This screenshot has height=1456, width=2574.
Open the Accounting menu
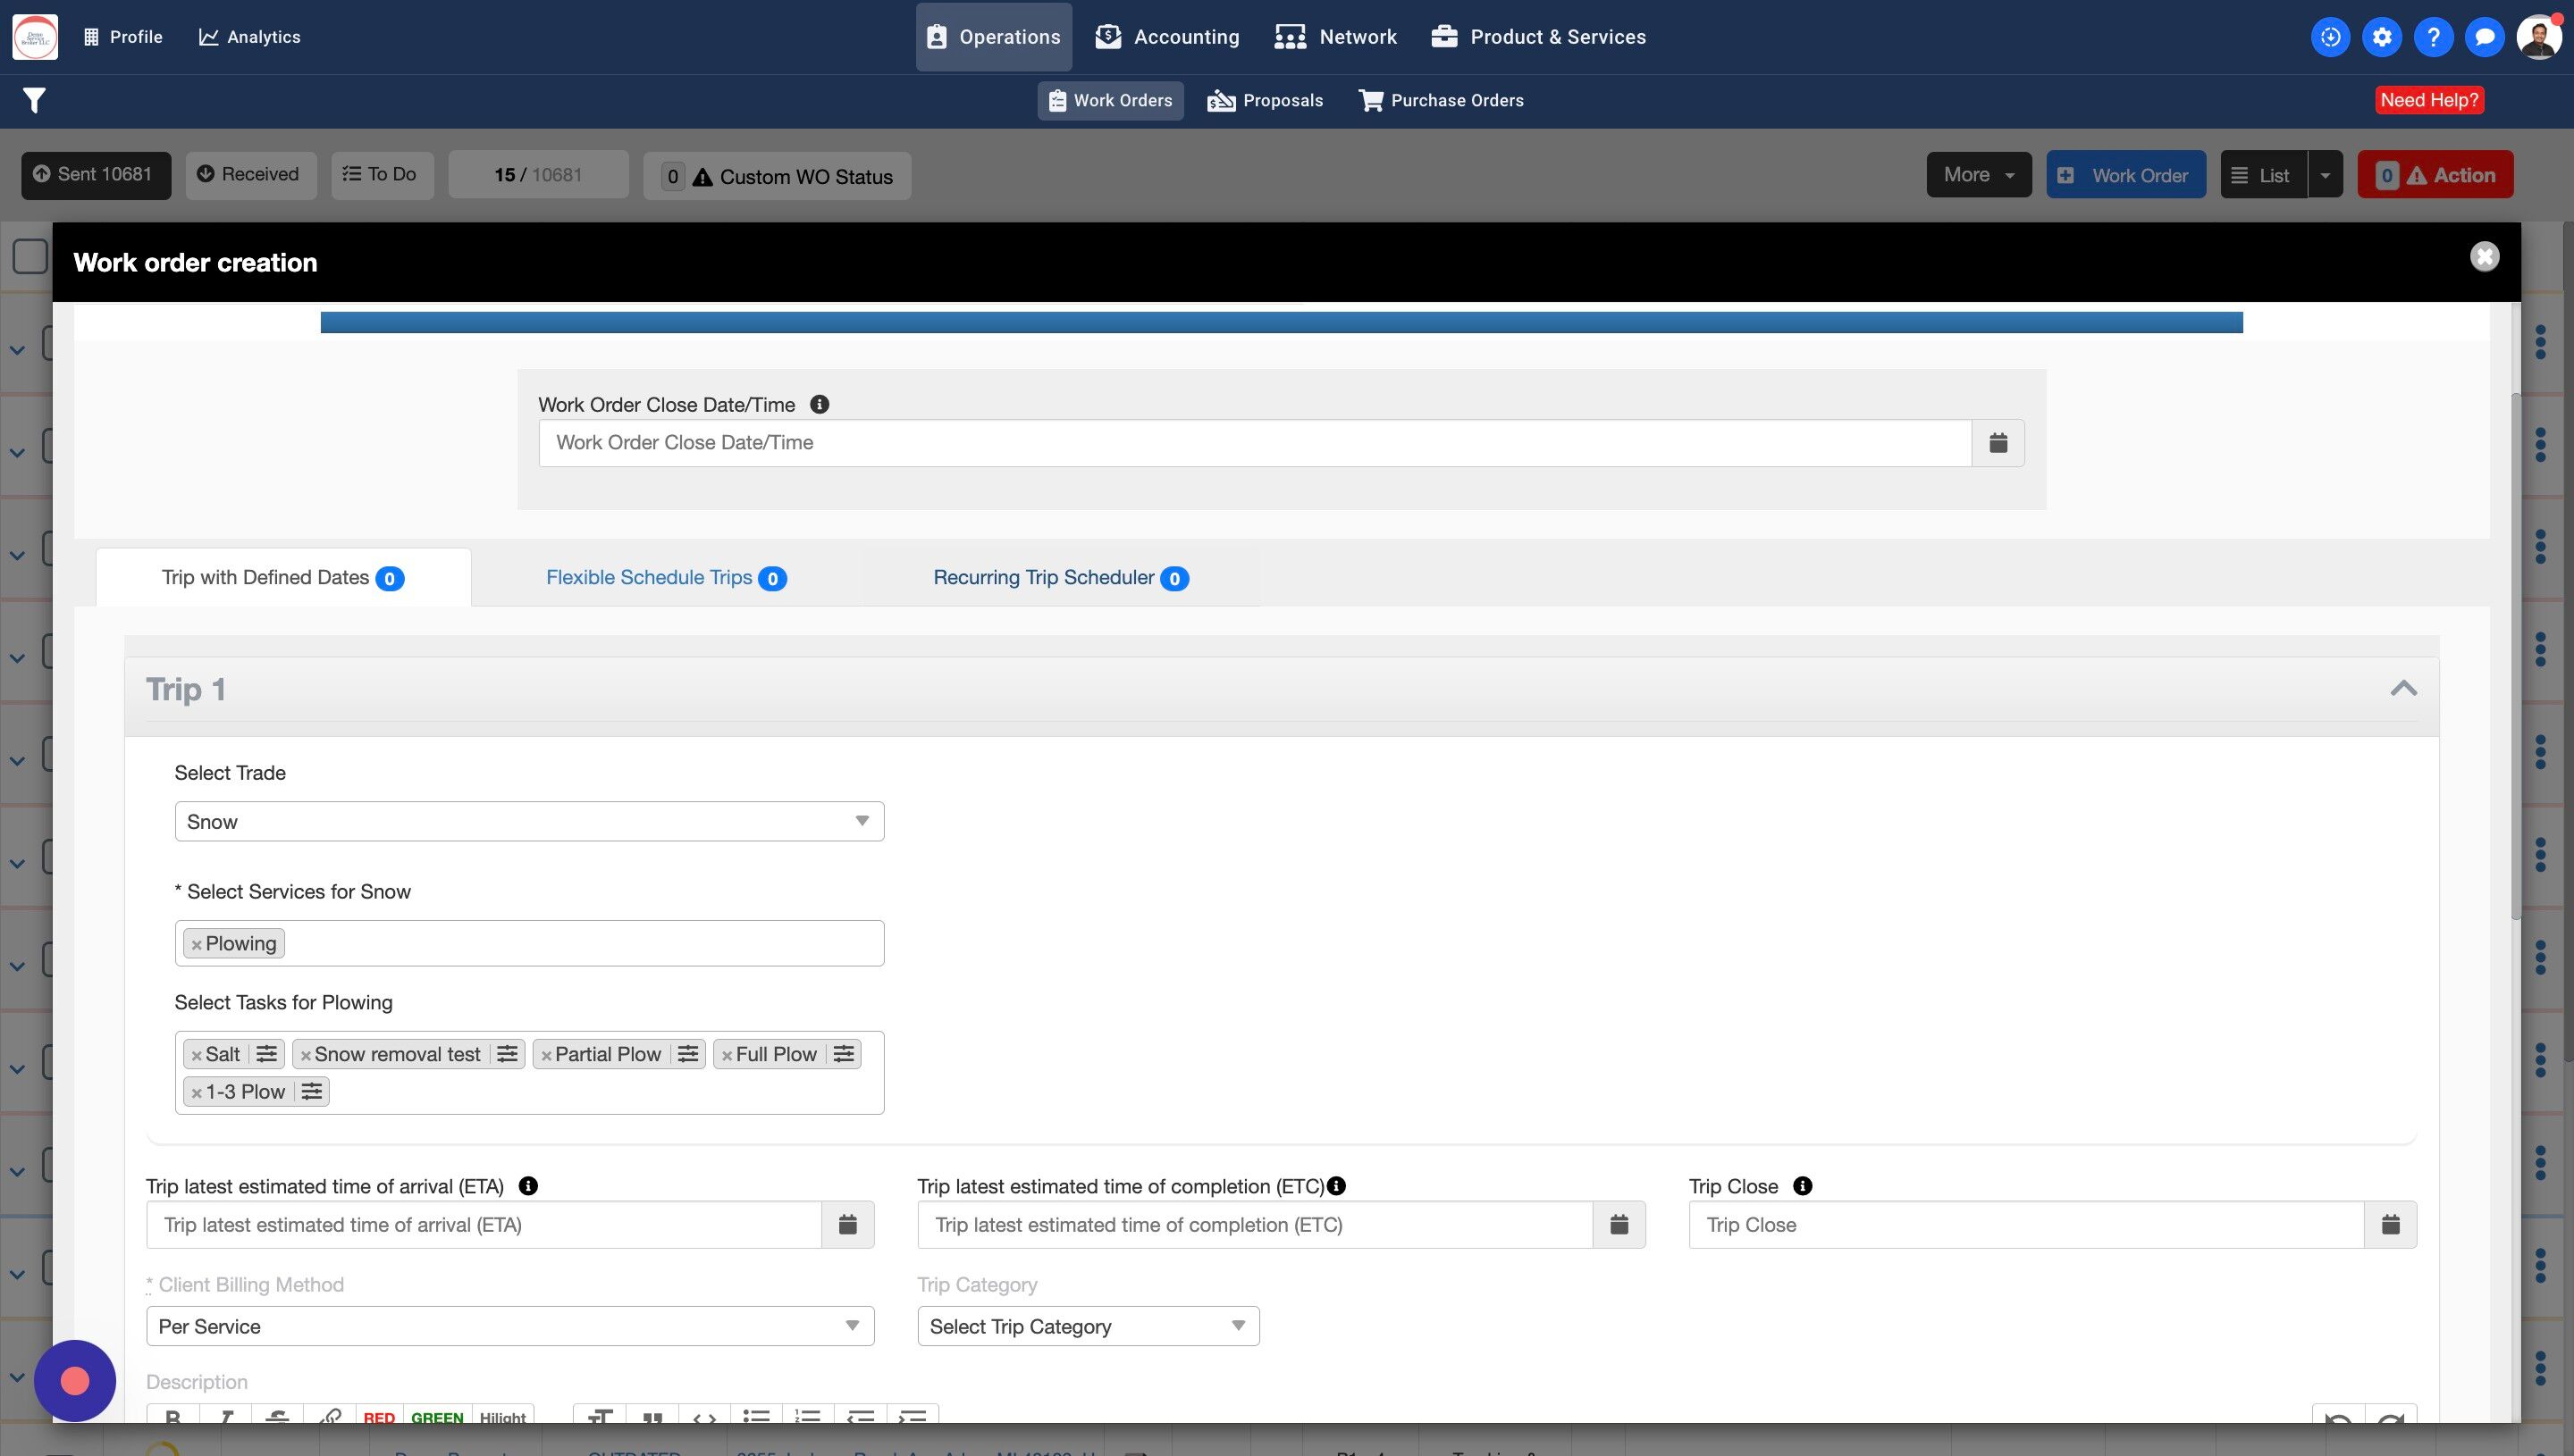pyautogui.click(x=1166, y=37)
